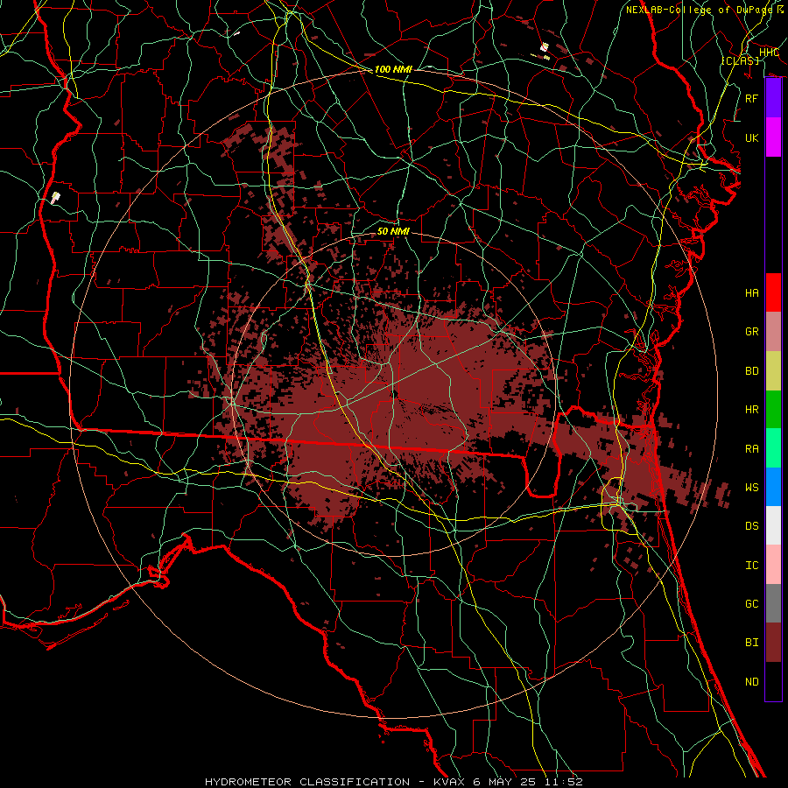Click the 50 NMI range ring label
This screenshot has height=788, width=788.
tap(393, 231)
